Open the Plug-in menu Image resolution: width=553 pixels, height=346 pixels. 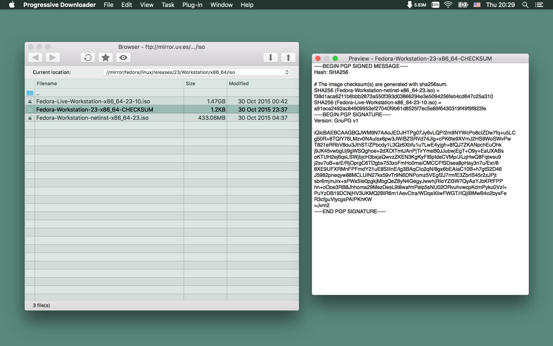(192, 5)
